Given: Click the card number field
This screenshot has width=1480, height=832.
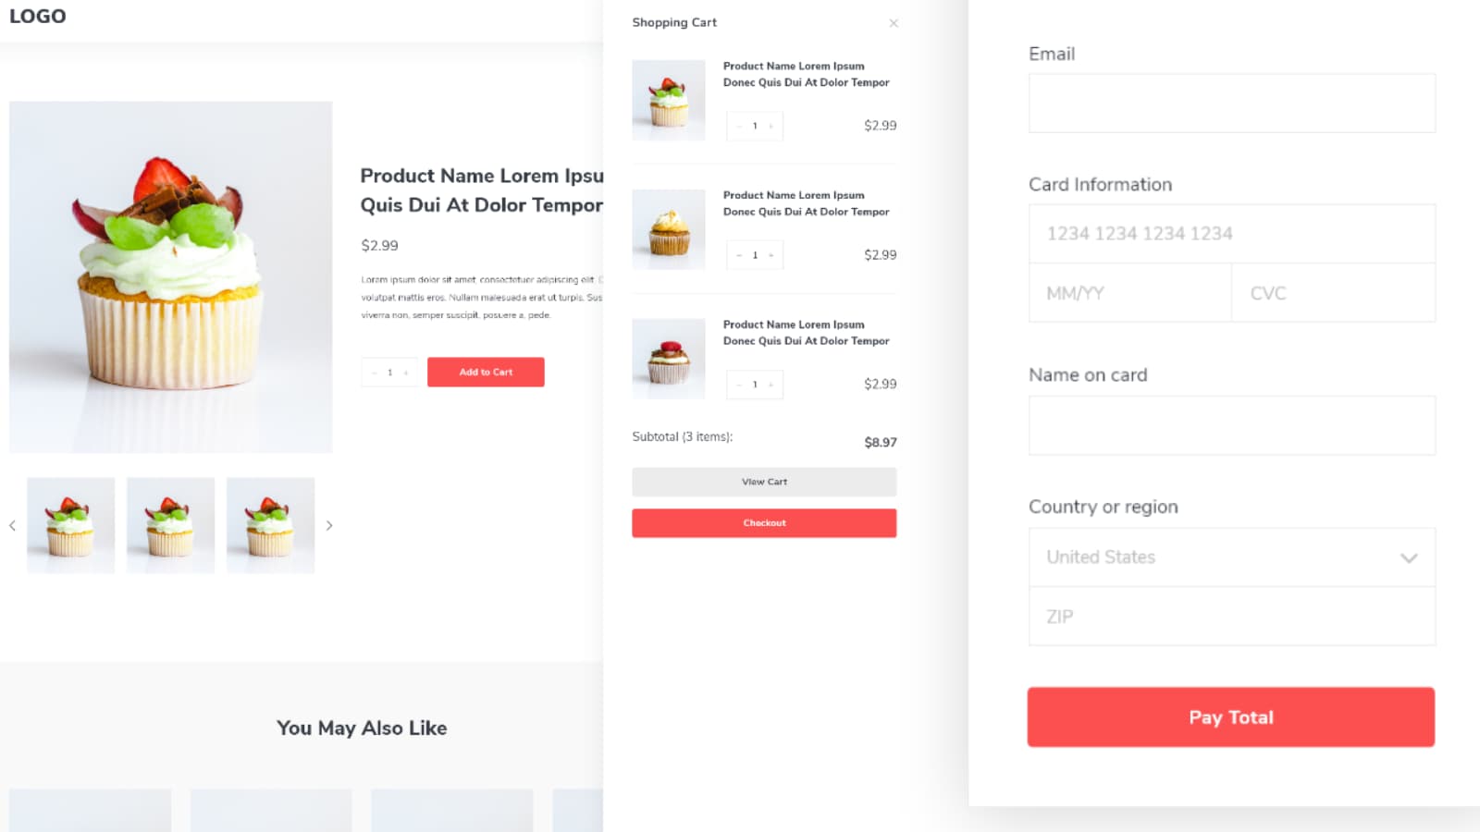Looking at the screenshot, I should [x=1230, y=233].
